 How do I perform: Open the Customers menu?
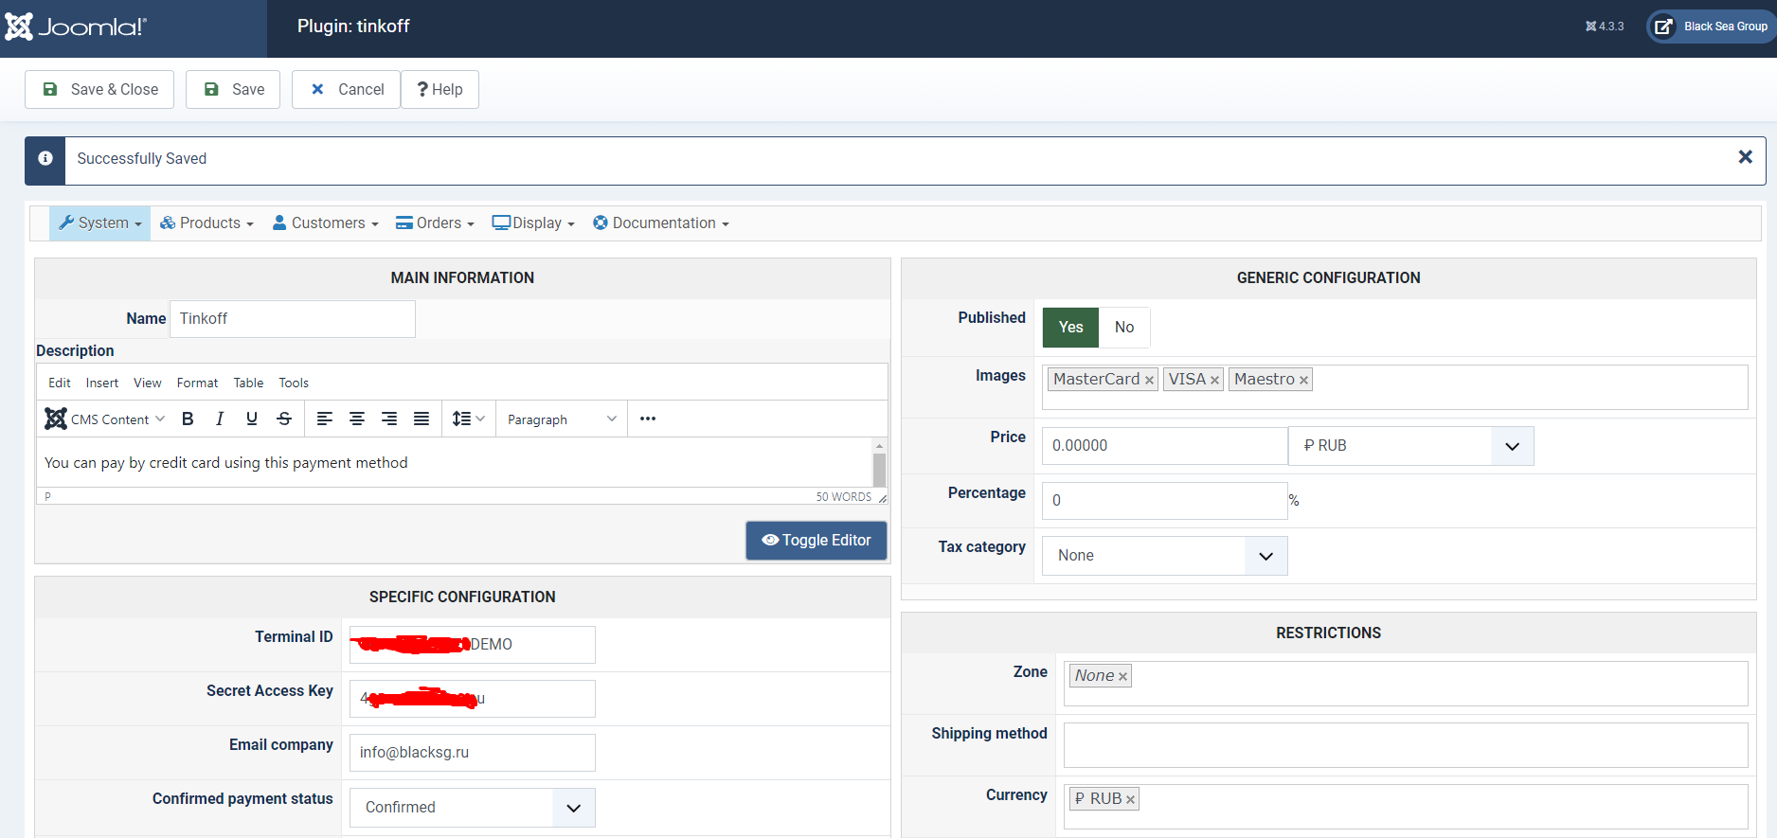tap(325, 223)
